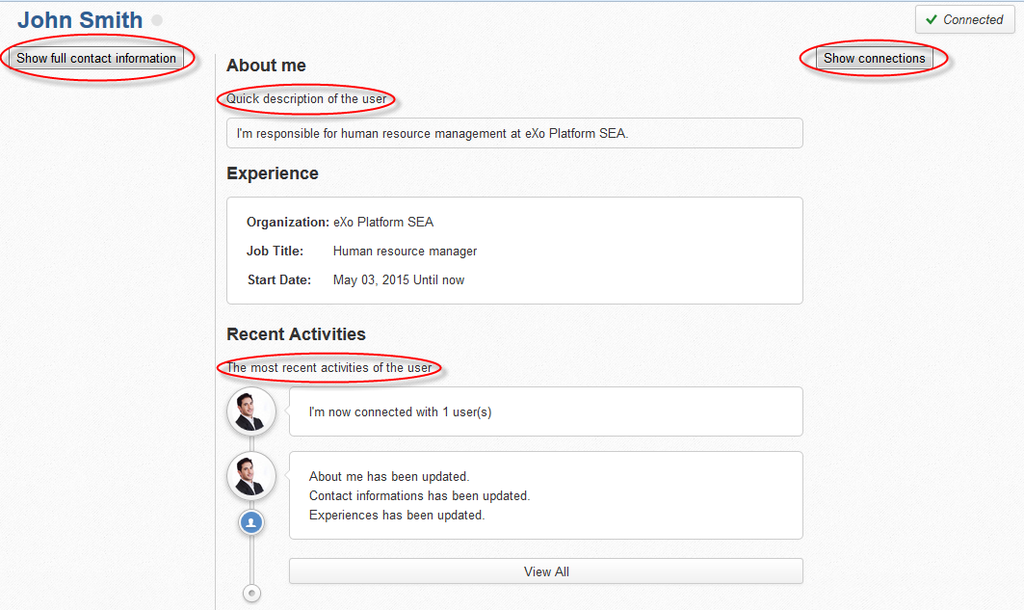Click the Recent Activities heading
Image resolution: width=1024 pixels, height=610 pixels.
click(296, 333)
